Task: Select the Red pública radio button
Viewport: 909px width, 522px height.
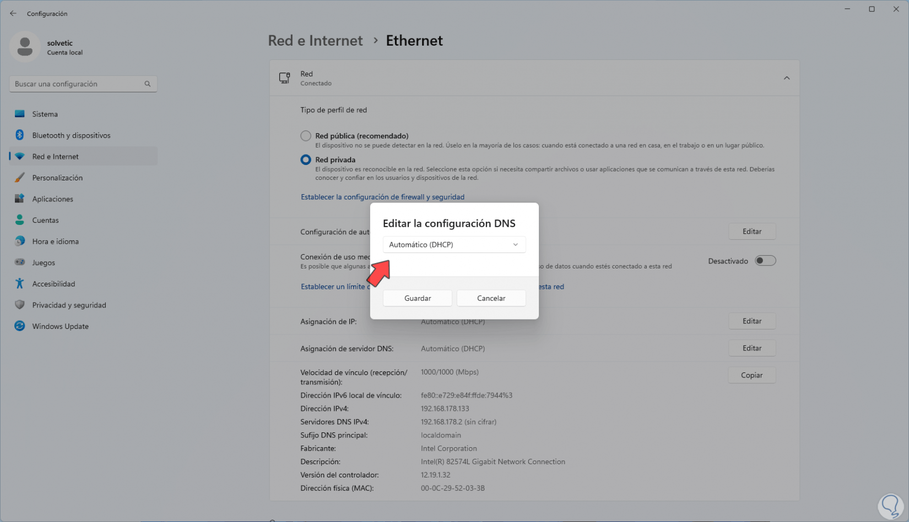Action: (x=306, y=135)
